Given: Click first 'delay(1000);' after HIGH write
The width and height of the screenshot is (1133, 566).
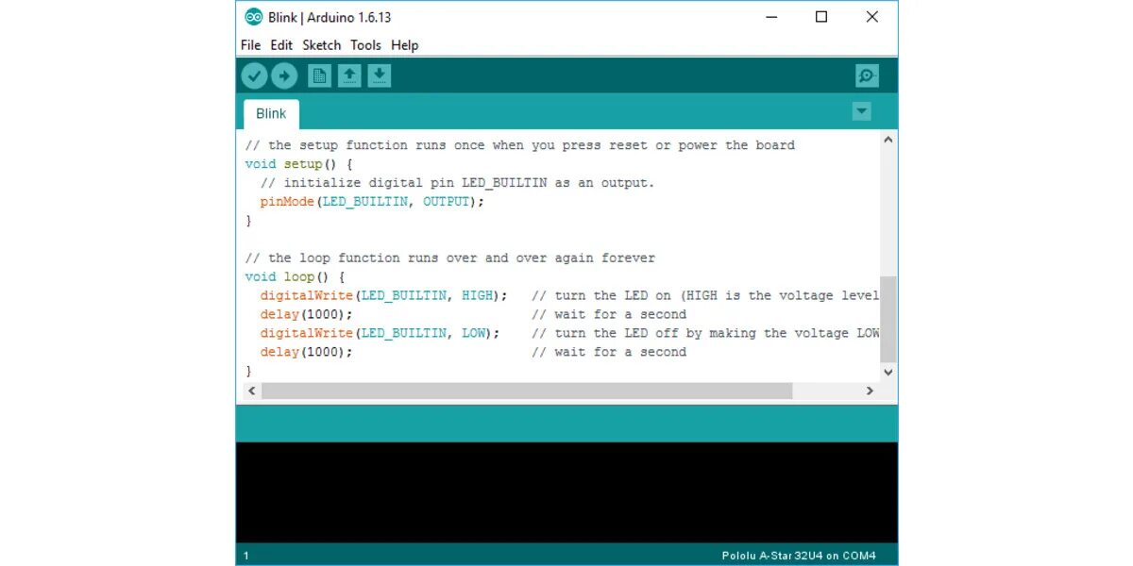Looking at the screenshot, I should (x=307, y=315).
